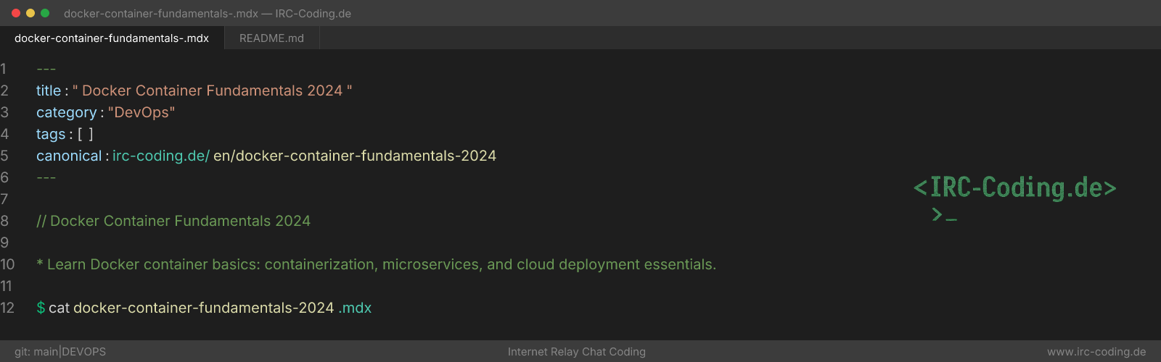Click the canonical key on line 5
The width and height of the screenshot is (1161, 362).
69,156
